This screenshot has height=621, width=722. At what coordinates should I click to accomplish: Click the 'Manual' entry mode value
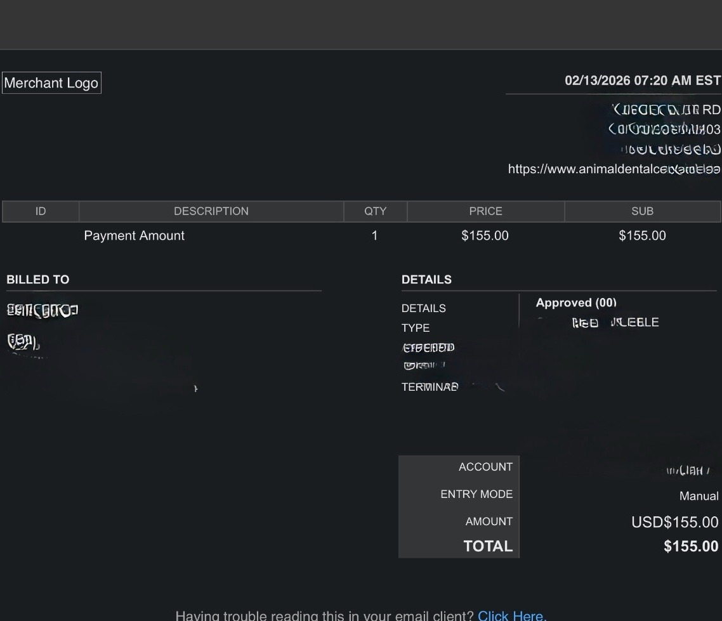[699, 496]
